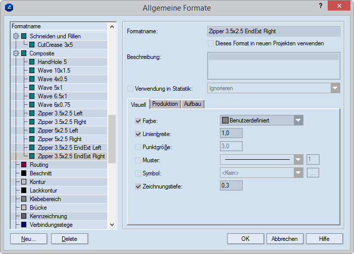Click the teal icon beside Wave 6.5x1
This screenshot has width=354, height=254.
point(32,96)
